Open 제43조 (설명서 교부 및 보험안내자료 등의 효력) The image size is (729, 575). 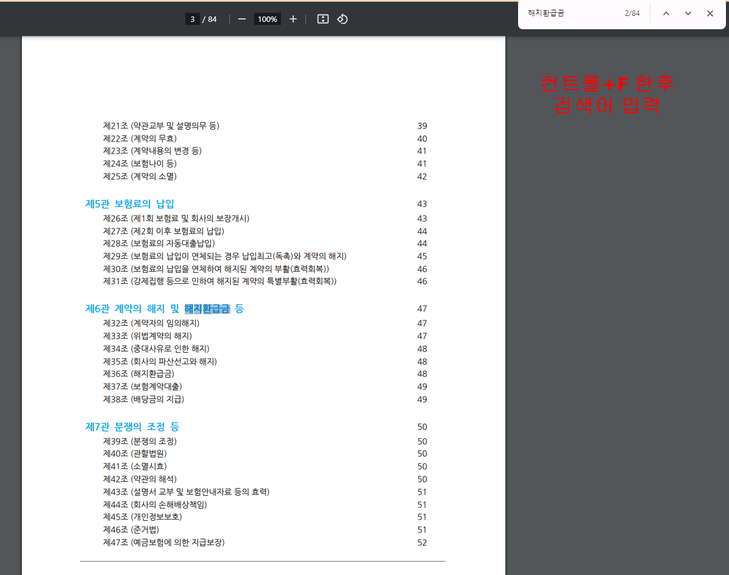pyautogui.click(x=186, y=492)
